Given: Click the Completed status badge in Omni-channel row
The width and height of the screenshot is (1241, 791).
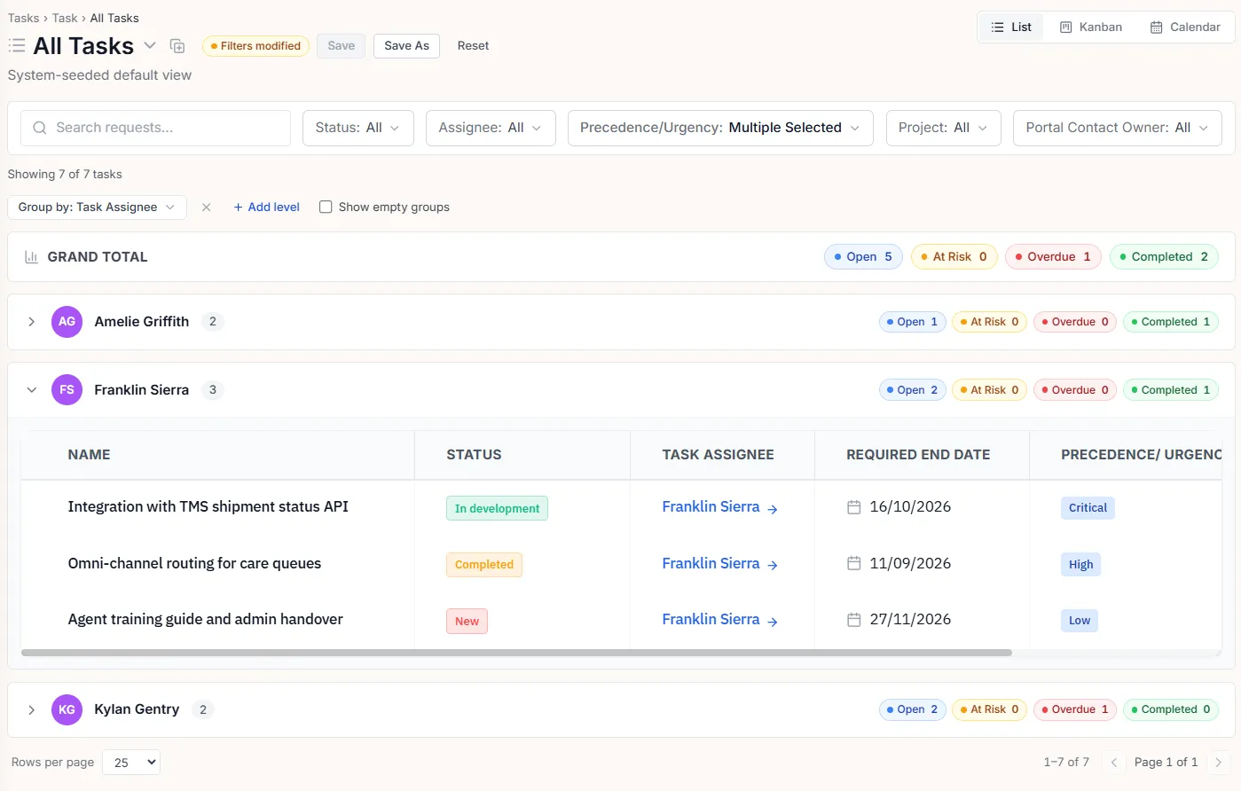Looking at the screenshot, I should (484, 565).
